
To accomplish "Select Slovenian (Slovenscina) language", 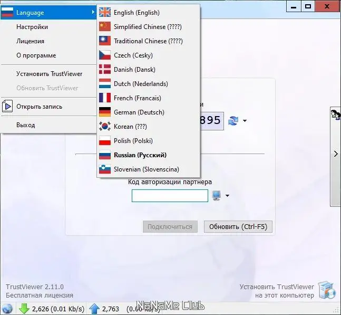I will [148, 169].
